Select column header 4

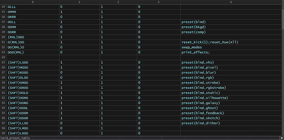point(231,2)
